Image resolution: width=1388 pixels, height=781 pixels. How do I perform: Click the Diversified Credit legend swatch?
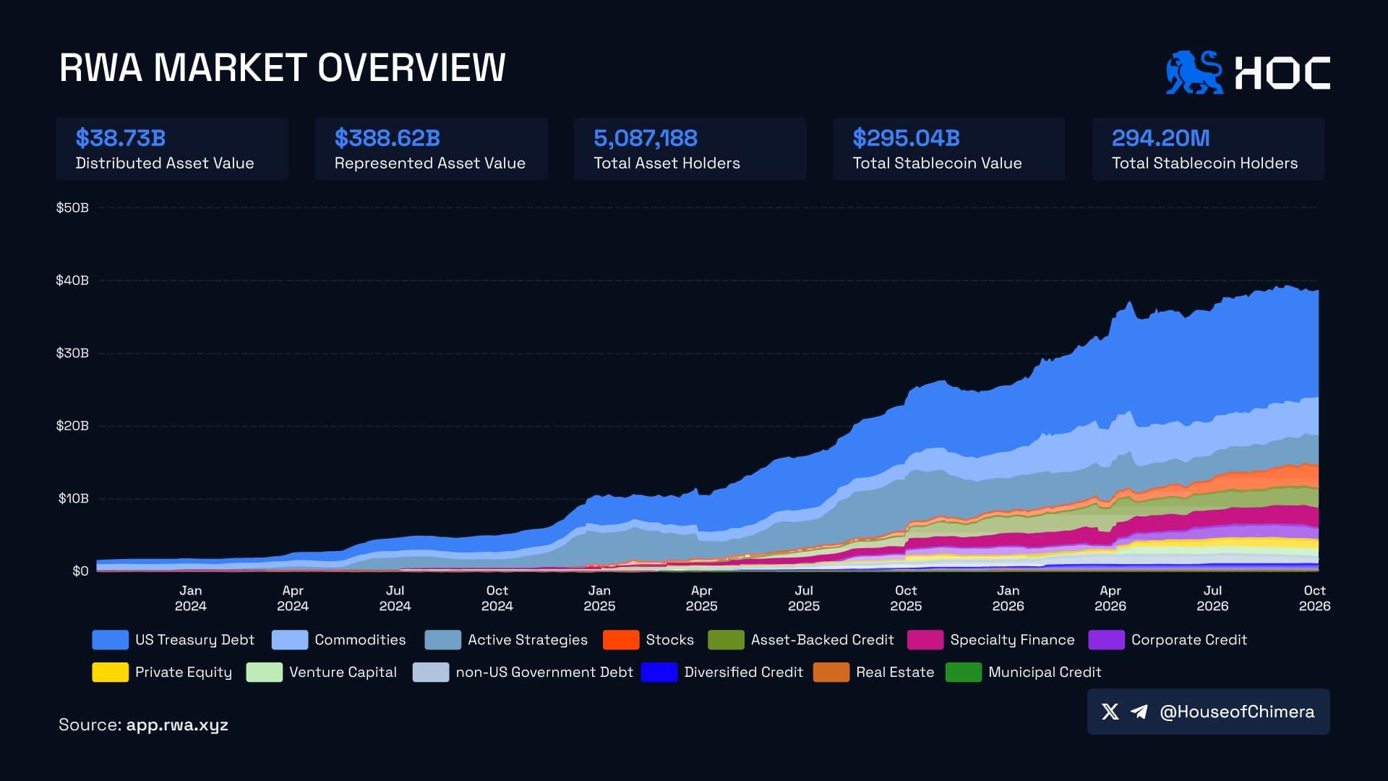(x=659, y=673)
